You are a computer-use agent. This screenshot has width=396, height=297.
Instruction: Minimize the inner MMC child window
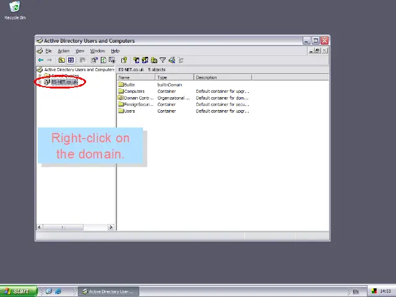[x=311, y=51]
